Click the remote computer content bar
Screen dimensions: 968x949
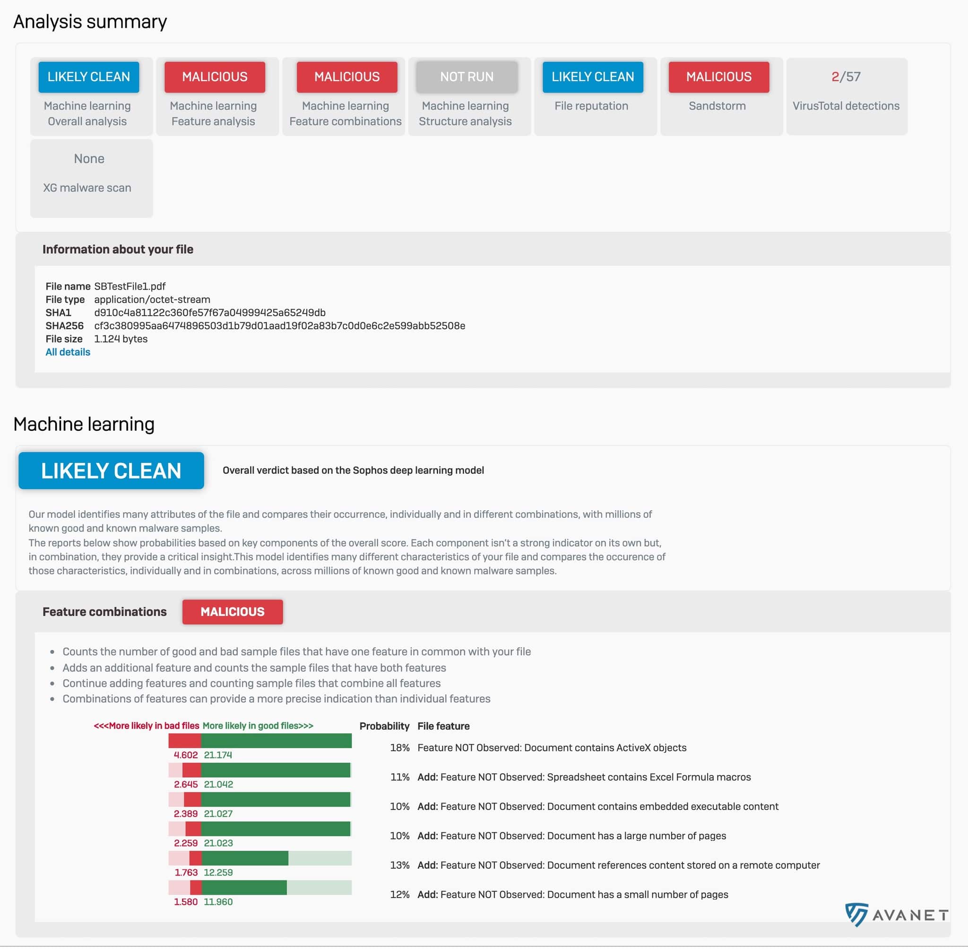pos(260,858)
